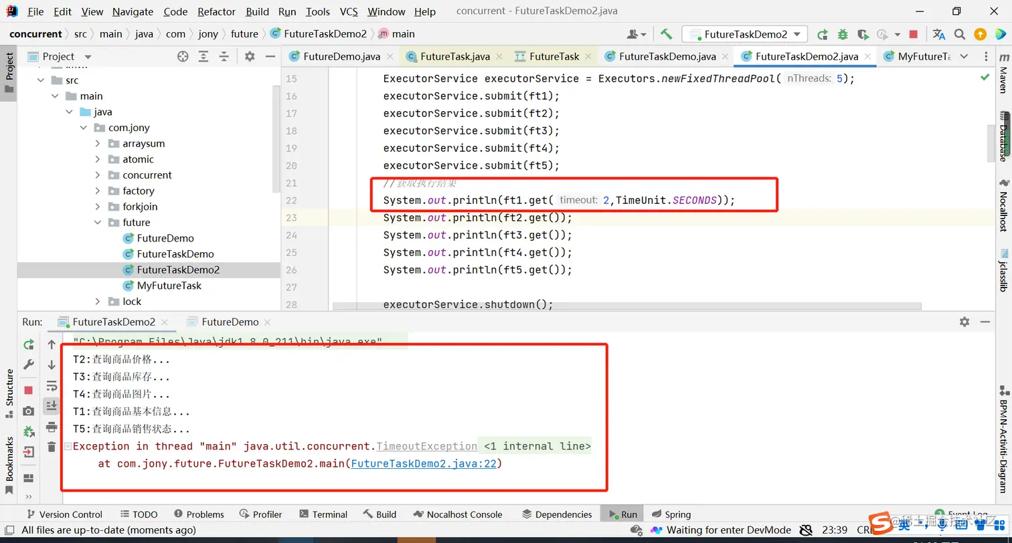Collapse the future package in tree
The height and width of the screenshot is (543, 1012).
click(98, 223)
